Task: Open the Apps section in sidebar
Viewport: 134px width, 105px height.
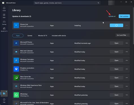Action: click(4, 16)
